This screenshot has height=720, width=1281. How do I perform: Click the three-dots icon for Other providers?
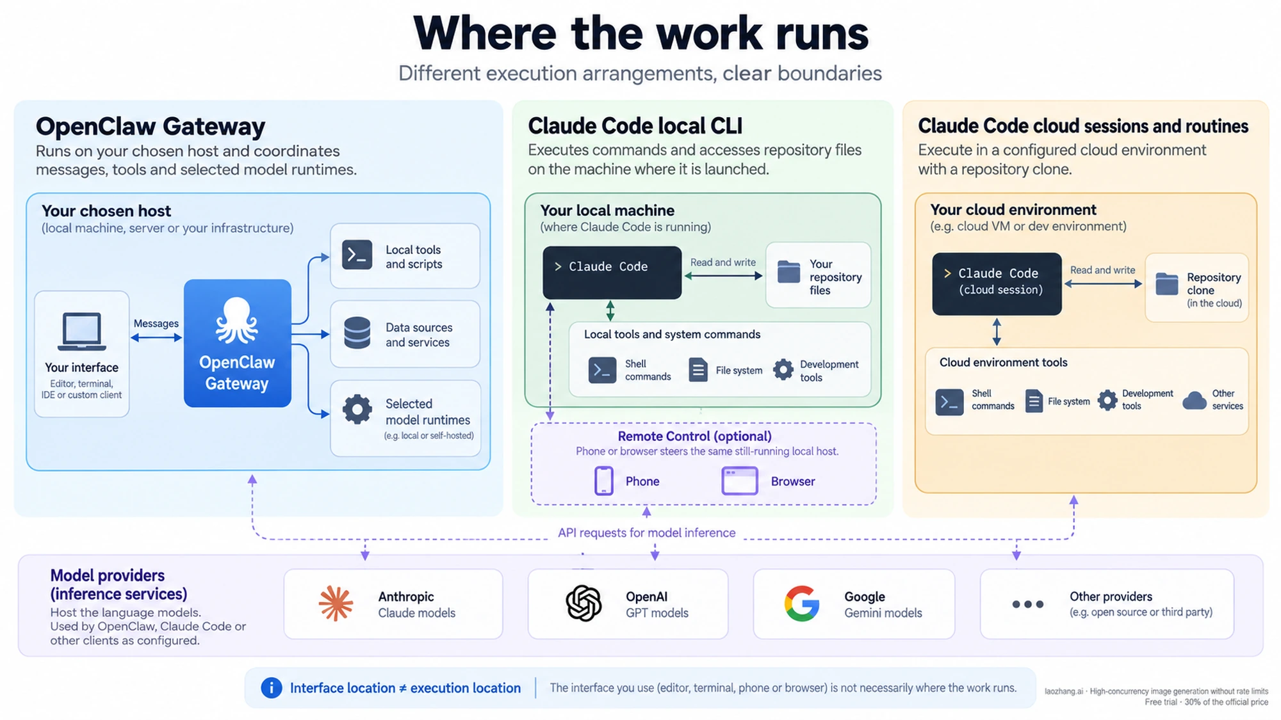1028,604
